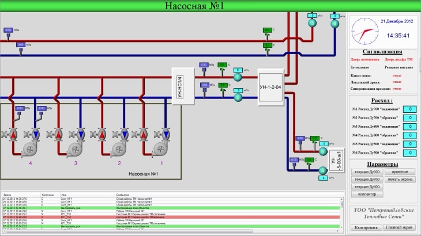Click flow meter 1 on supply line
This screenshot has height=236, width=421.
coord(238,77)
